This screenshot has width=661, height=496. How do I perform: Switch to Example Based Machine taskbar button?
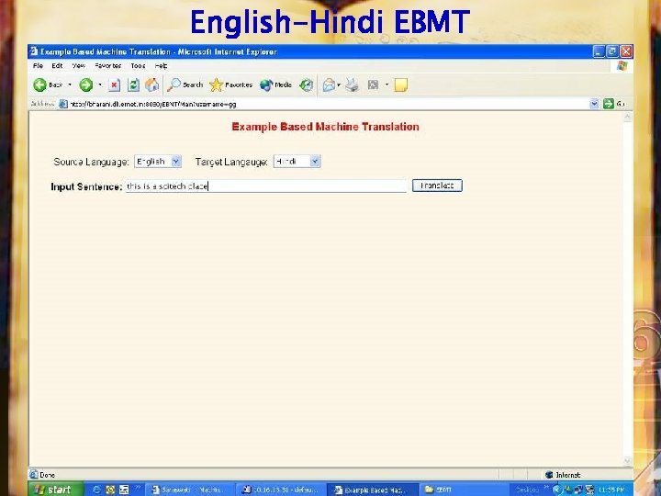pyautogui.click(x=372, y=490)
